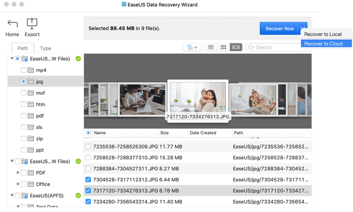
Task: Choose Recover to Cloud menu option
Action: pyautogui.click(x=323, y=43)
